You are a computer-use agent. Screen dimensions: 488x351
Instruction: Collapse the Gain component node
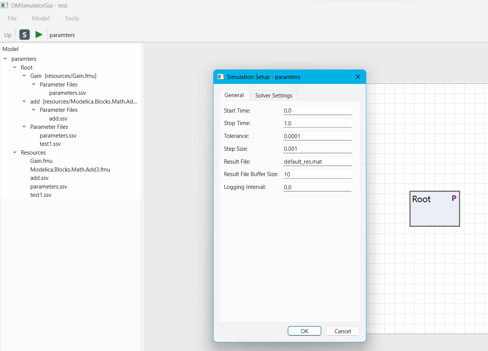pyautogui.click(x=24, y=76)
